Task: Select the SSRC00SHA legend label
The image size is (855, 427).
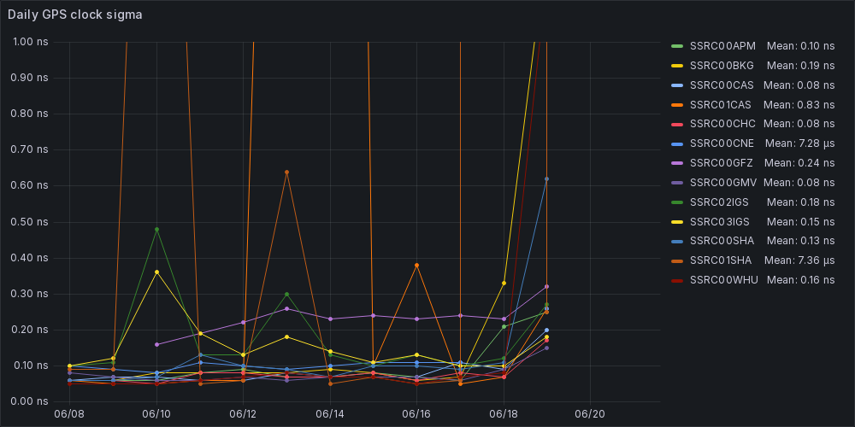Action: coord(722,241)
